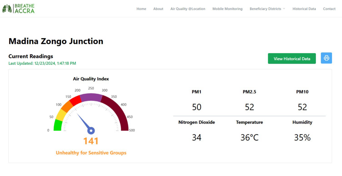
Task: Select the yellow segment of the AQI gauge
Action: click(x=60, y=115)
